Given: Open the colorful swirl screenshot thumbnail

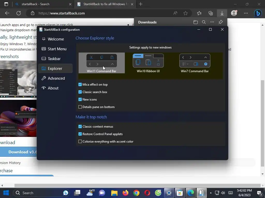Looking at the screenshot, I should point(18,118).
